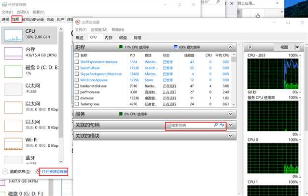Expand the 关联的句柄 handles section chevron
This screenshot has width=308, height=196.
tap(230, 125)
